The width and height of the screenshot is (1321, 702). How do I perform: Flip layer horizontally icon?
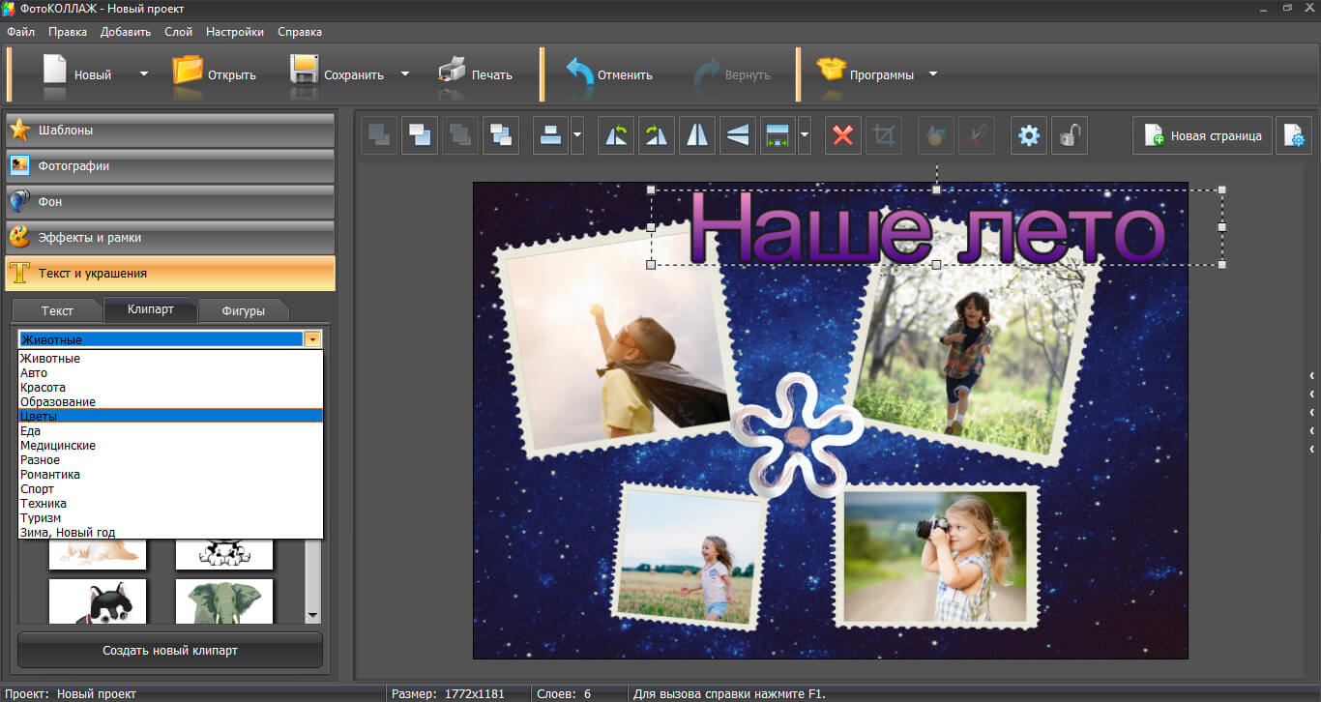697,135
